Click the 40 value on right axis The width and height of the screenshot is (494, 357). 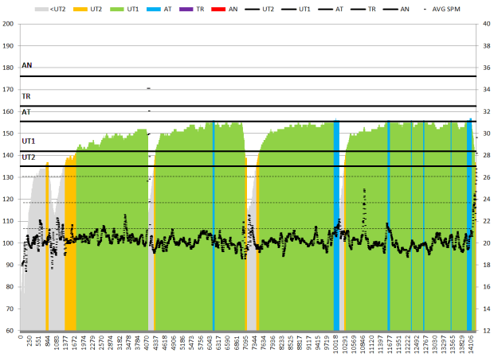coord(484,23)
